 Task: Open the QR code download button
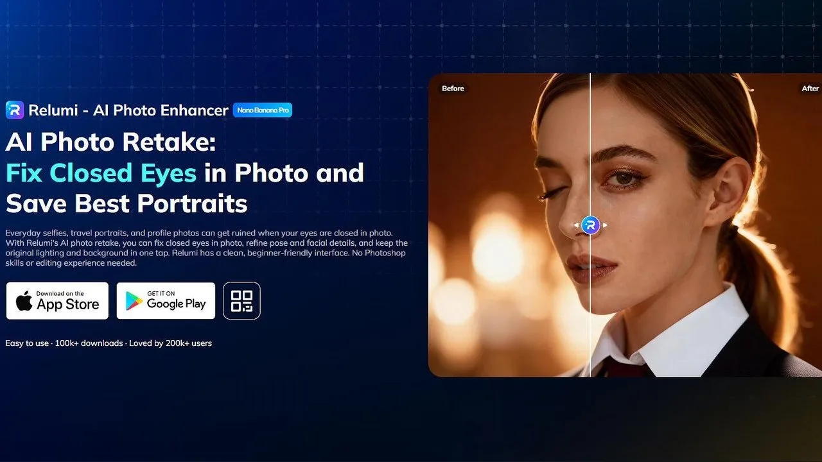tap(241, 300)
